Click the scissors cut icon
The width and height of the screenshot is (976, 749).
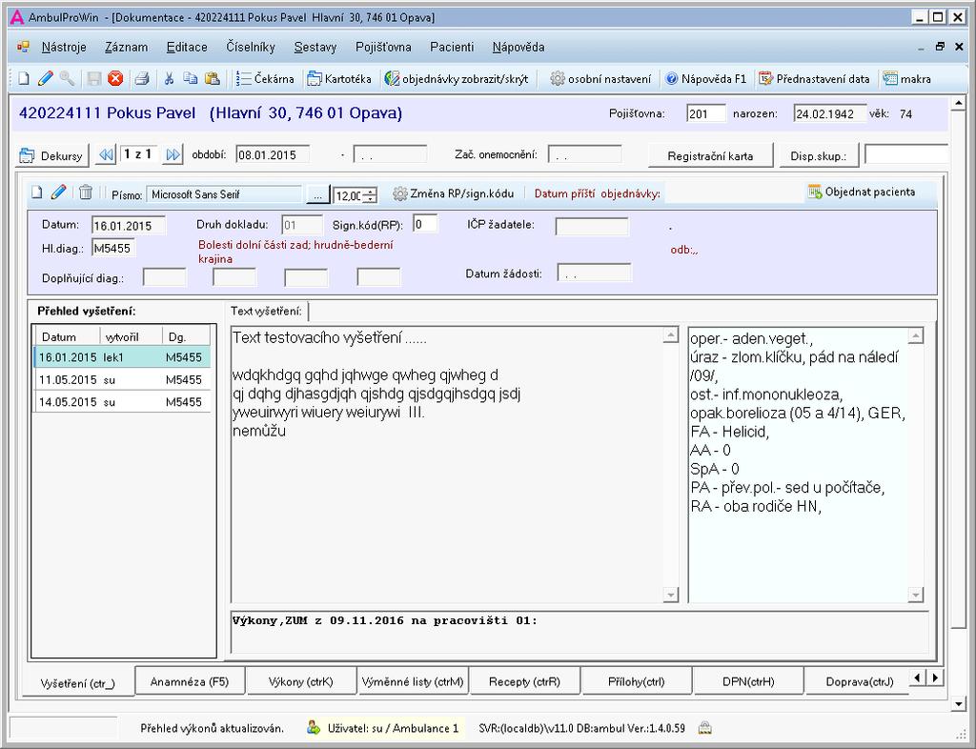(x=169, y=78)
